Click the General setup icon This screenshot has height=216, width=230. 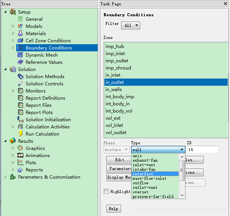20,19
